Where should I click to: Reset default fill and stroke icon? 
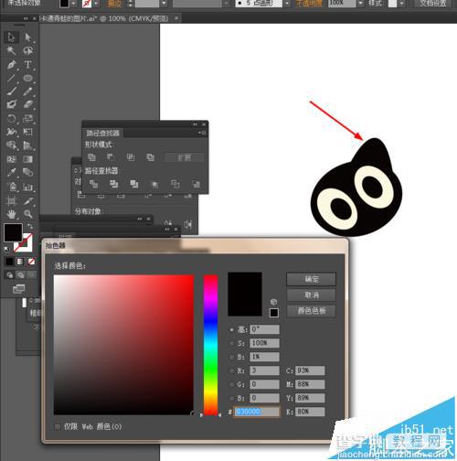tap(6, 249)
